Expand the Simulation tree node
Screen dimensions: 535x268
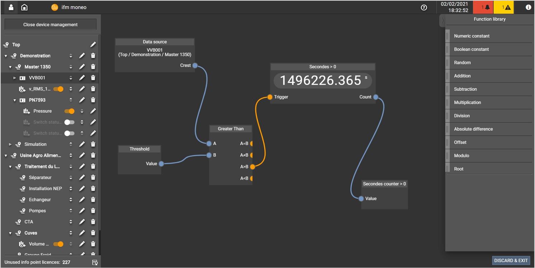coord(10,144)
